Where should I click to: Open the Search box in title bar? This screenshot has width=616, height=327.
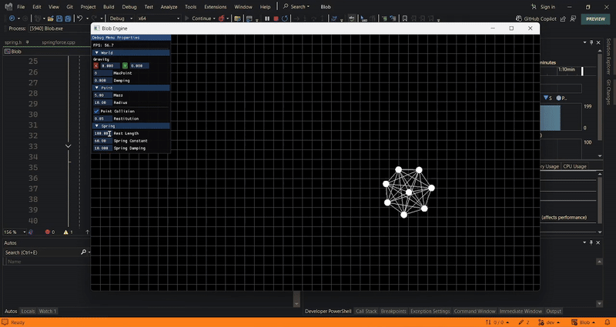(296, 7)
